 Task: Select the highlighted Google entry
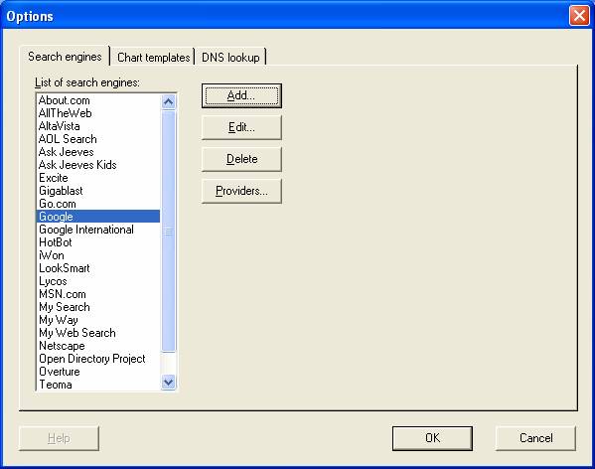(x=98, y=217)
